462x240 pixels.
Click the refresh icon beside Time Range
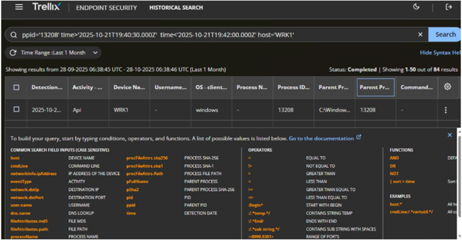(x=13, y=53)
